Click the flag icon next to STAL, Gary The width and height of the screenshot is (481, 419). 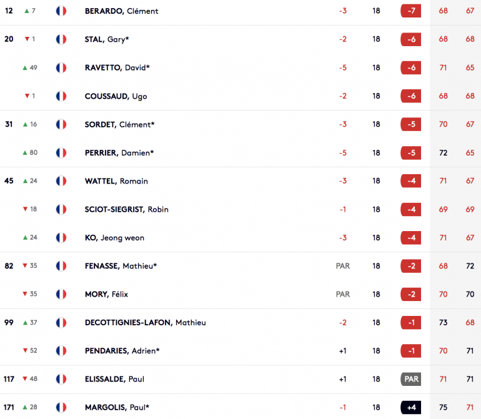pyautogui.click(x=61, y=39)
